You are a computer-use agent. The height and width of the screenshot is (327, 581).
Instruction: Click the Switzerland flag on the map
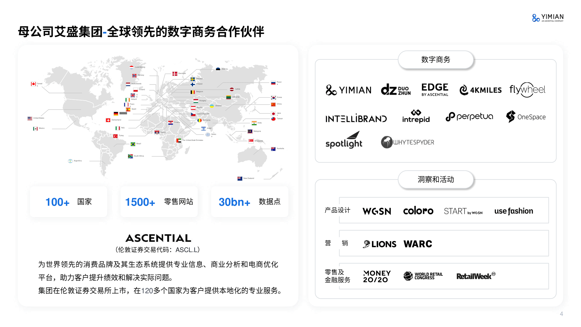point(108,120)
